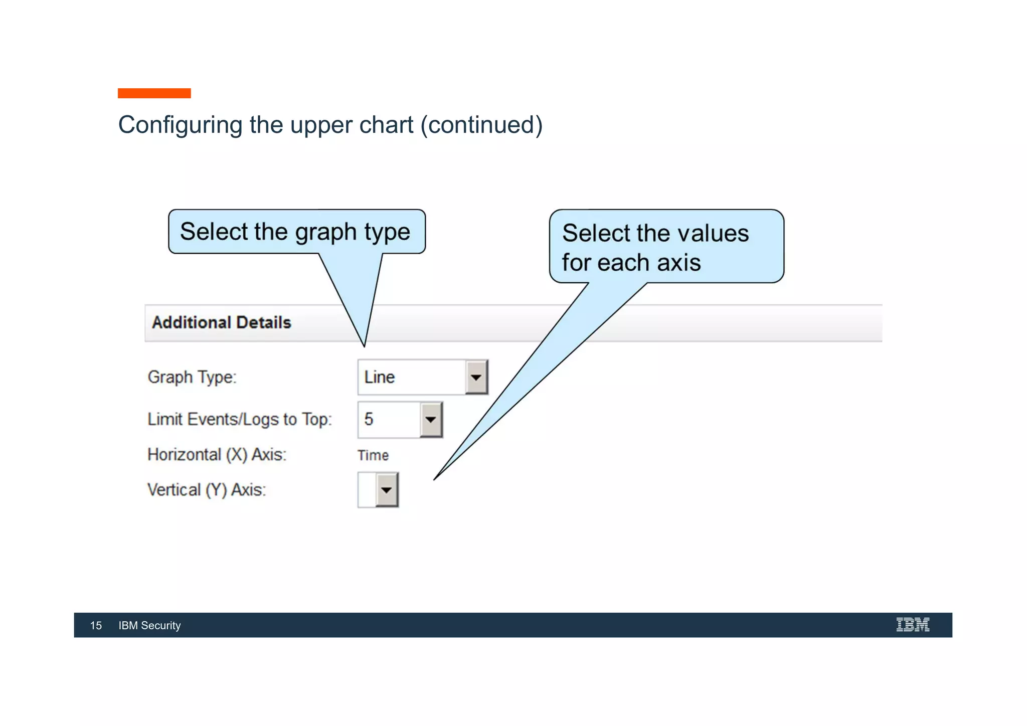Click the dark blue footer bar
The width and height of the screenshot is (1027, 726).
(x=513, y=625)
